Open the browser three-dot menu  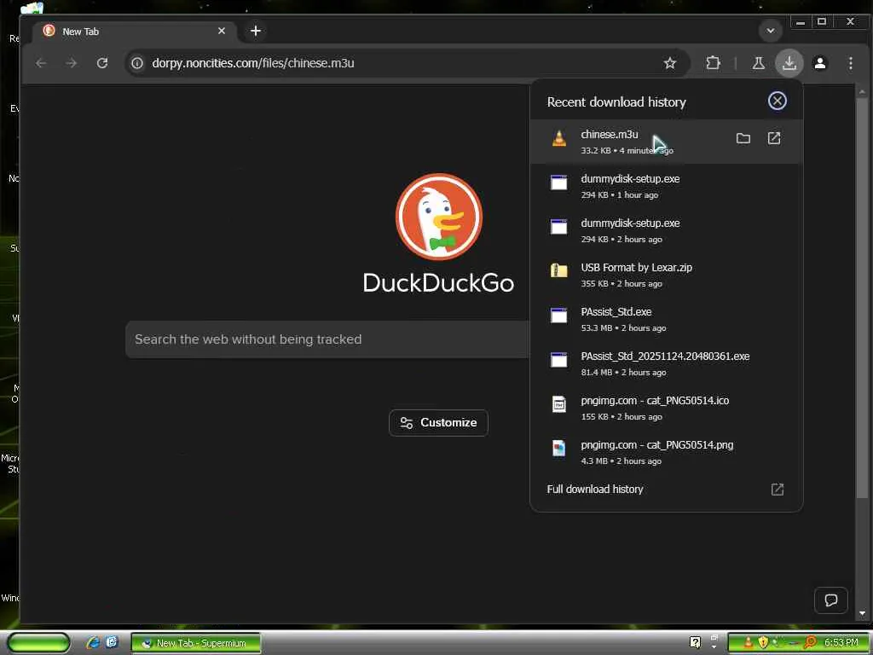click(850, 63)
